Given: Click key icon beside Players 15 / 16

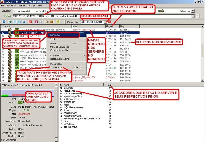Looking at the screenshot, I should 20,110.
